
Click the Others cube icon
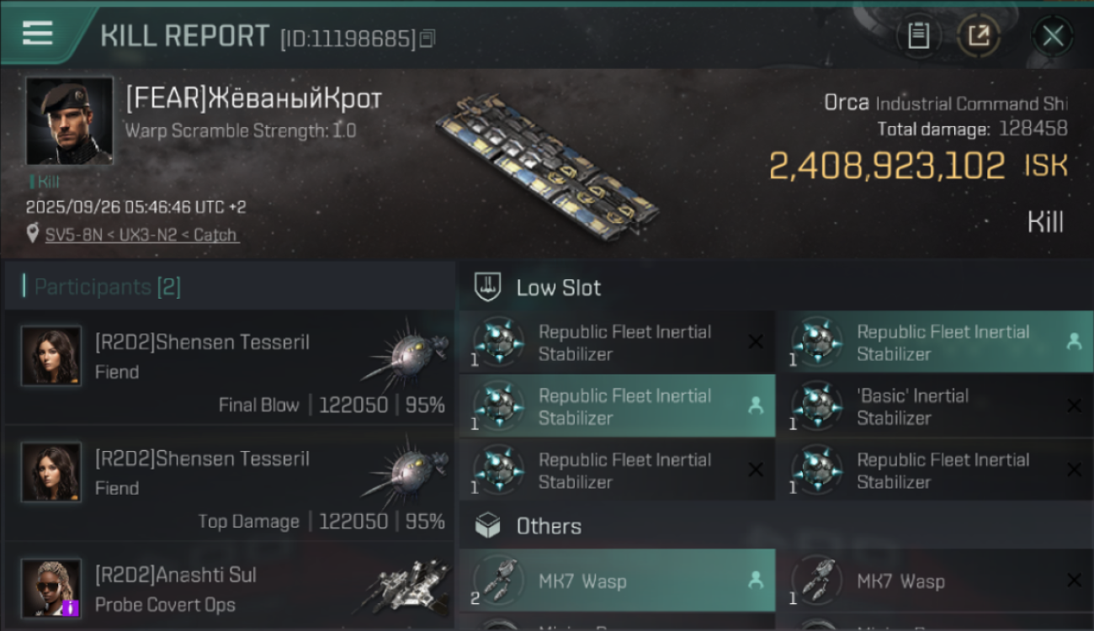click(x=488, y=527)
